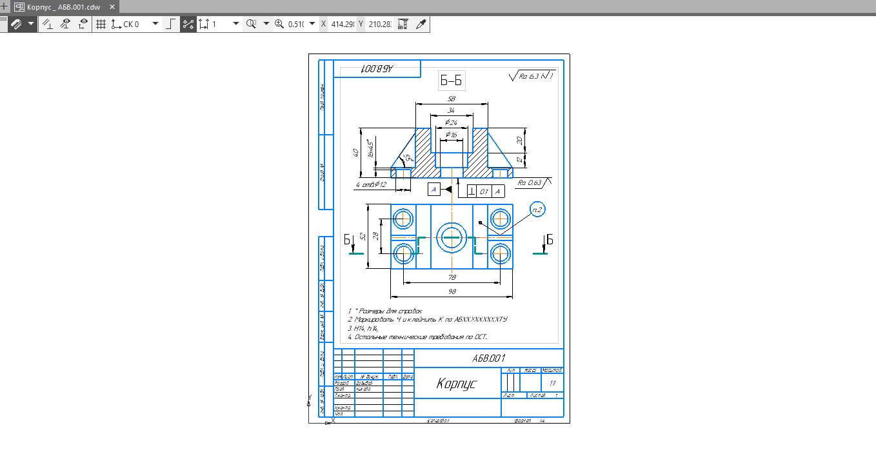Viewport: 876px width, 450px height.
Task: Toggle the grid display
Action: tap(101, 24)
